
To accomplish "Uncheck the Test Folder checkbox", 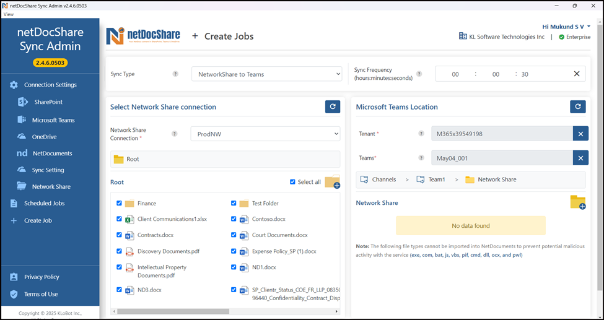I will click(234, 203).
